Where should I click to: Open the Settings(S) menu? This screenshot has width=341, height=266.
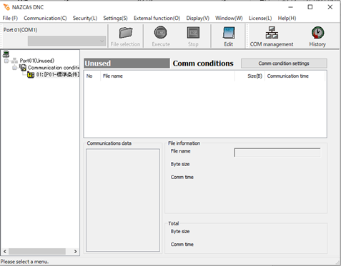click(115, 18)
